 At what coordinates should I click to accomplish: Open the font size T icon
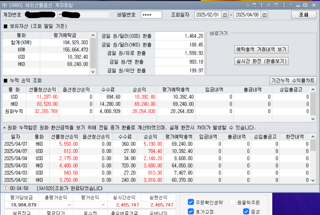(261, 5)
